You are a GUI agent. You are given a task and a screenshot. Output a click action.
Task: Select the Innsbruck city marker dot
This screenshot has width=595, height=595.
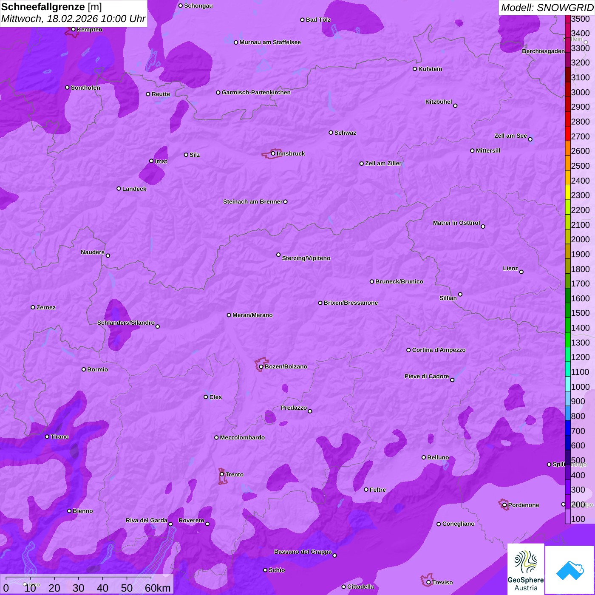click(x=273, y=153)
